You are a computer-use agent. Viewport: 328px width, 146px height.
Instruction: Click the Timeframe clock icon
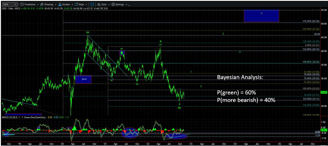click(x=22, y=4)
